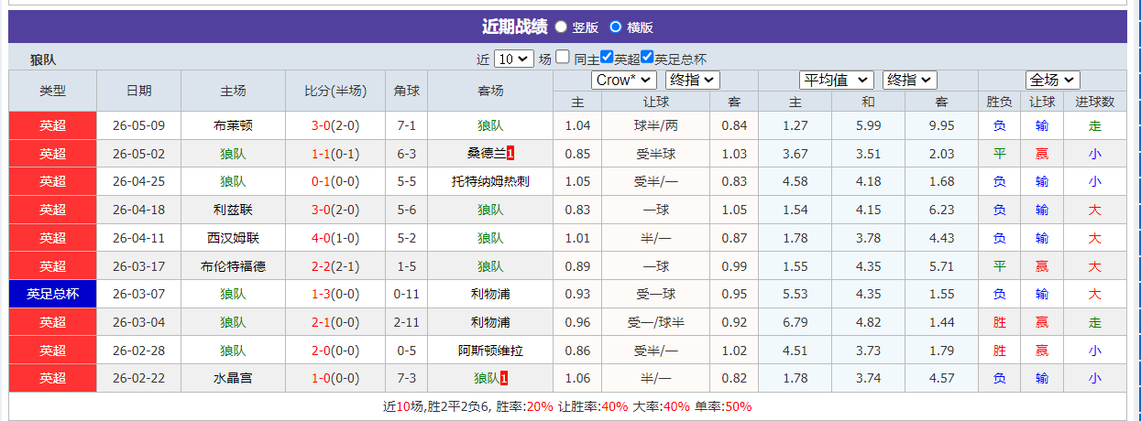Open score 0-1(0-0) against 托特纳姆热刺
Viewport: 1141px width, 421px height.
[x=335, y=181]
